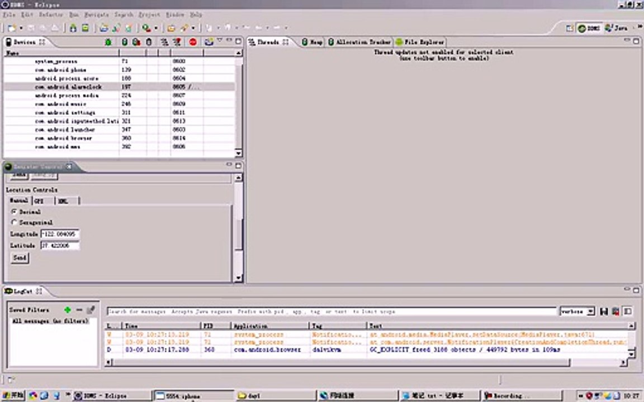
Task: Open the Android SDK Manager toolbar icon
Action: coord(73,28)
